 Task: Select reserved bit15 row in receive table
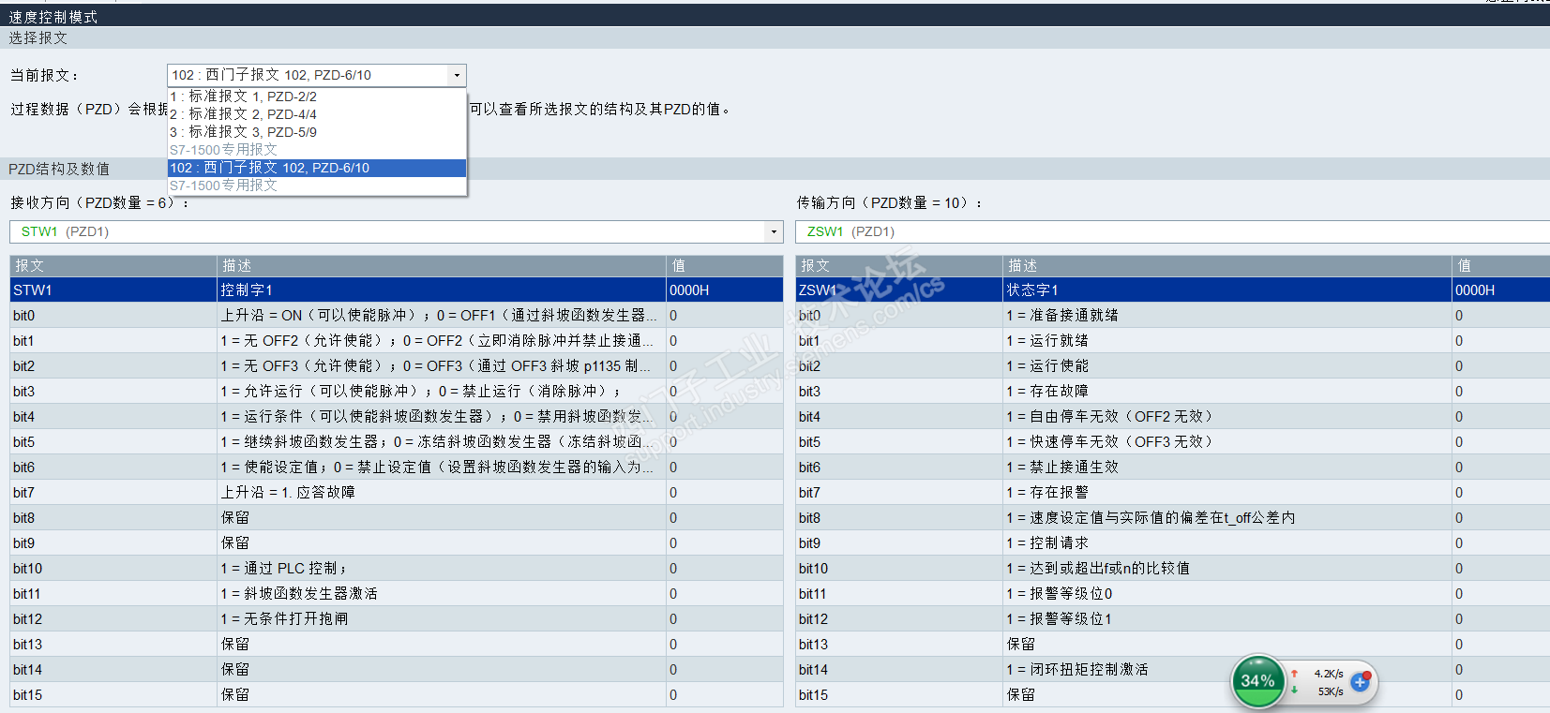click(x=397, y=695)
